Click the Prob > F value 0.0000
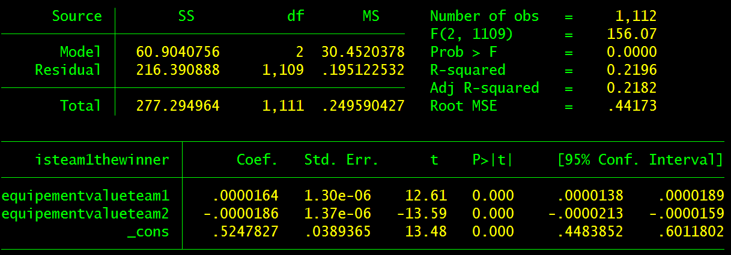The image size is (731, 255). (632, 52)
